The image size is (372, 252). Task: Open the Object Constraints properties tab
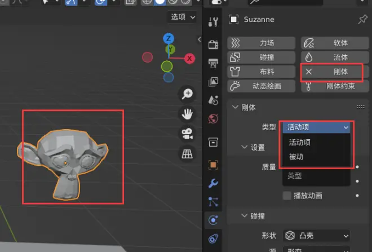click(213, 238)
